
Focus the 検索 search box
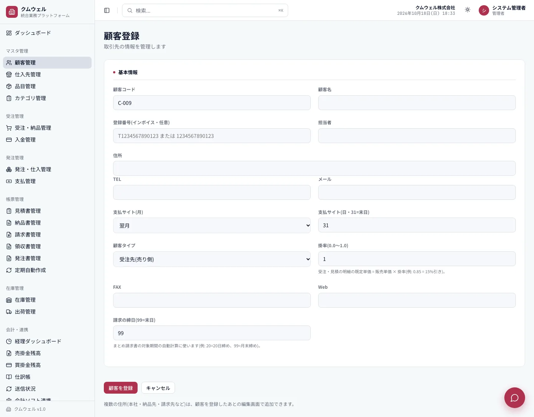tap(205, 10)
